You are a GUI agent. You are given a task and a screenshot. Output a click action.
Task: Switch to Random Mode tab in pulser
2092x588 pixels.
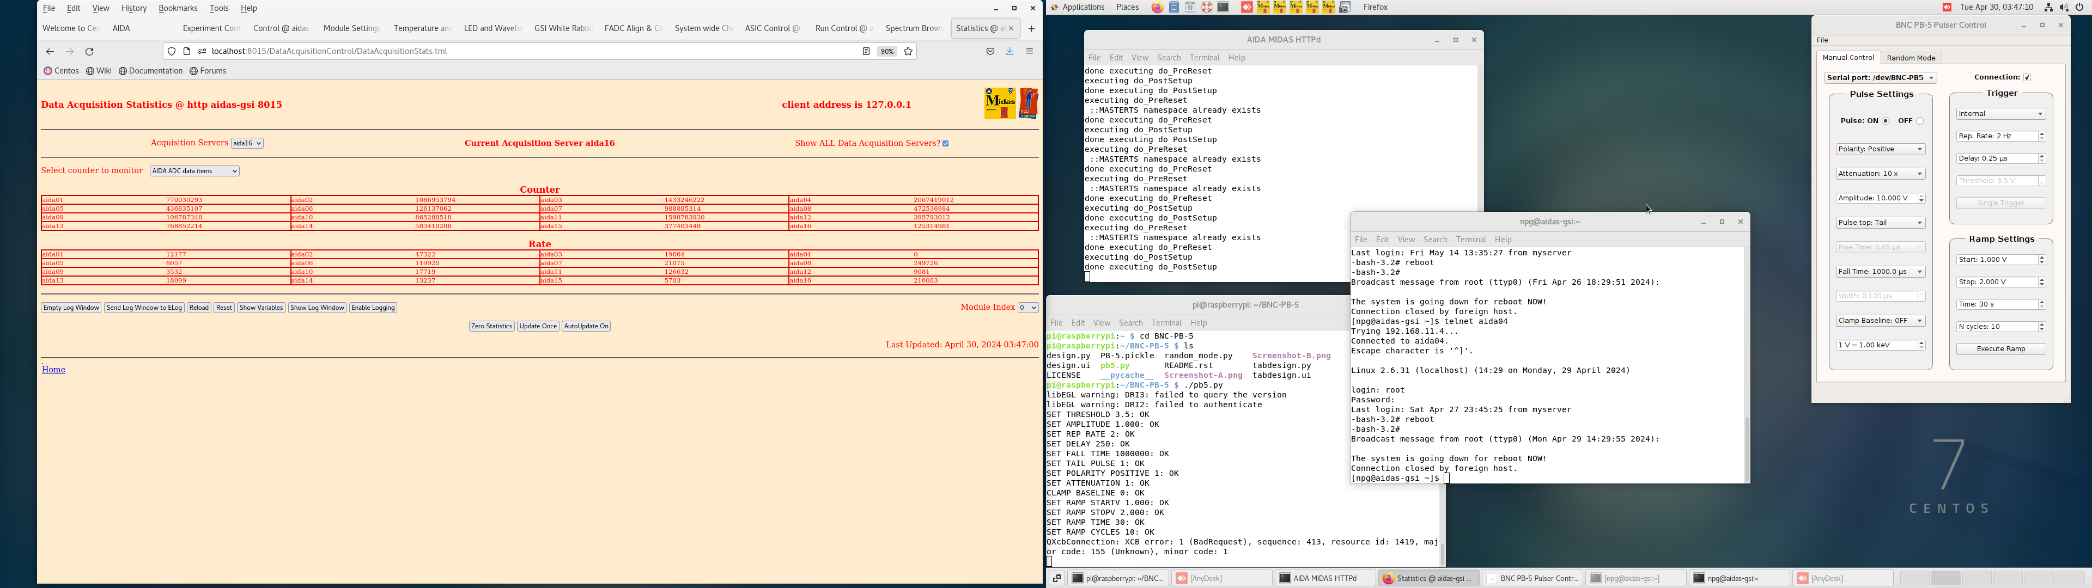pos(1911,58)
